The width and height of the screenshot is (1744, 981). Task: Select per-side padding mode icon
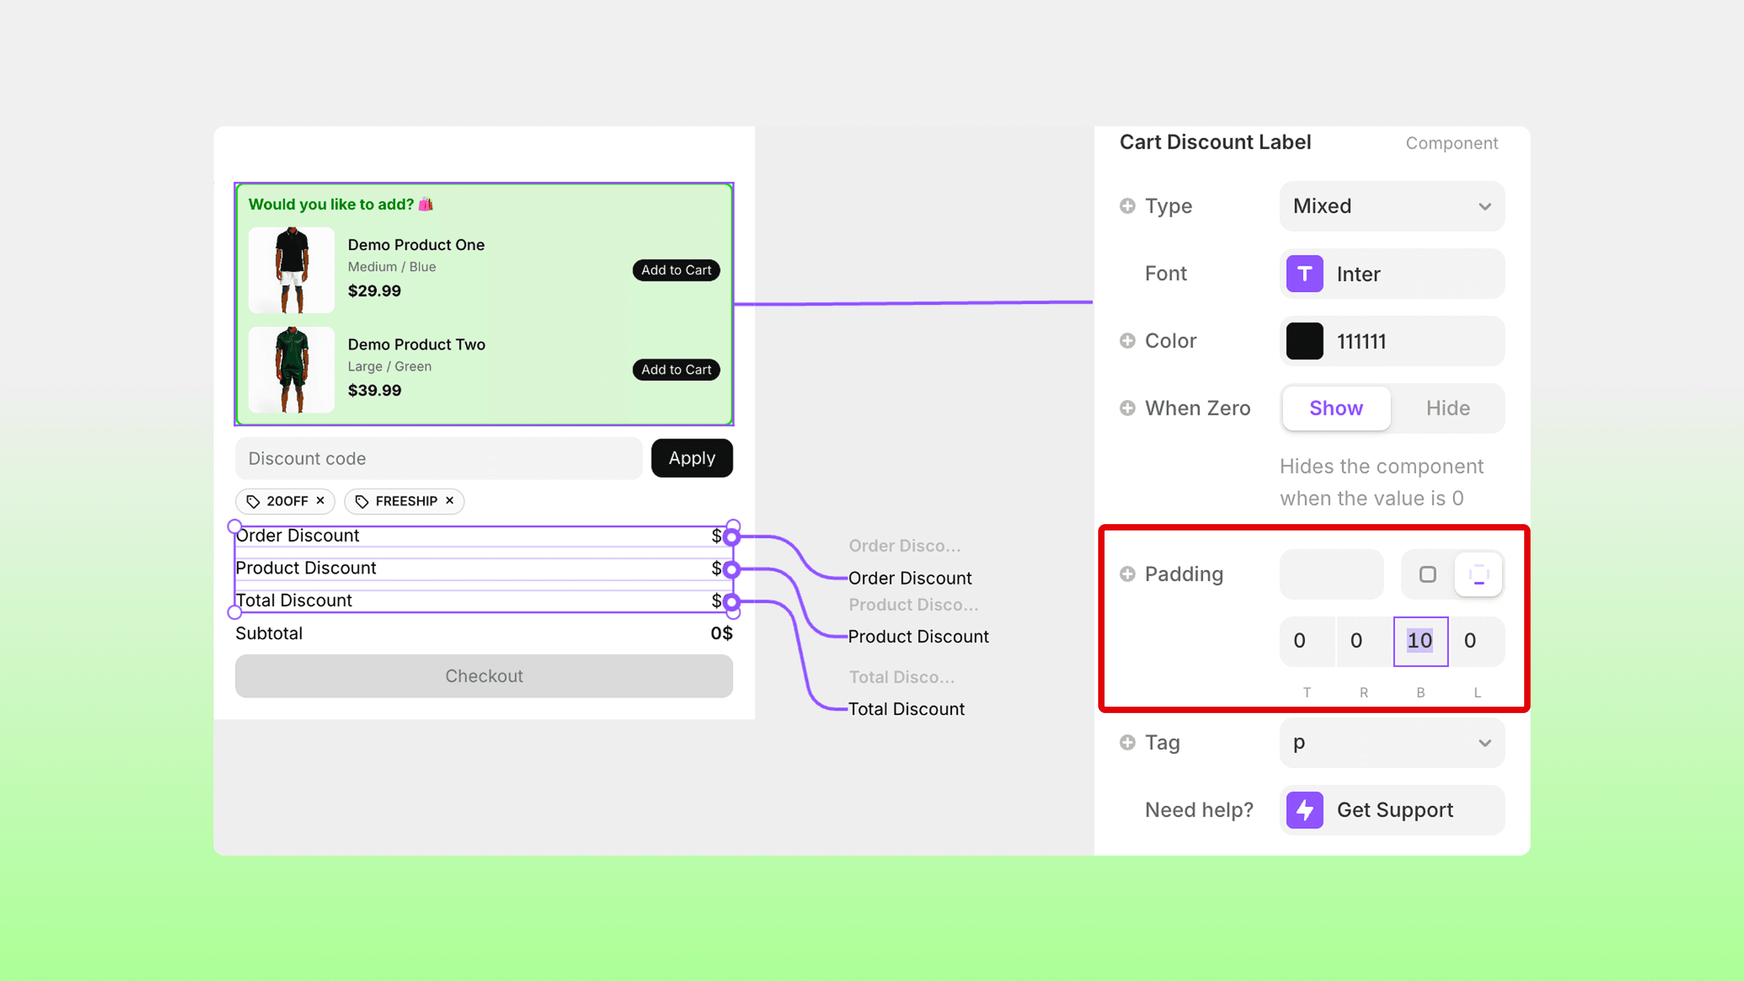1479,574
